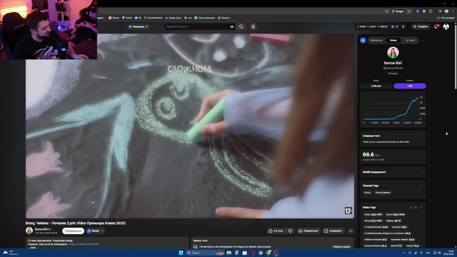Like the video with thumbs up
The height and width of the screenshot is (257, 457).
pyautogui.click(x=276, y=231)
